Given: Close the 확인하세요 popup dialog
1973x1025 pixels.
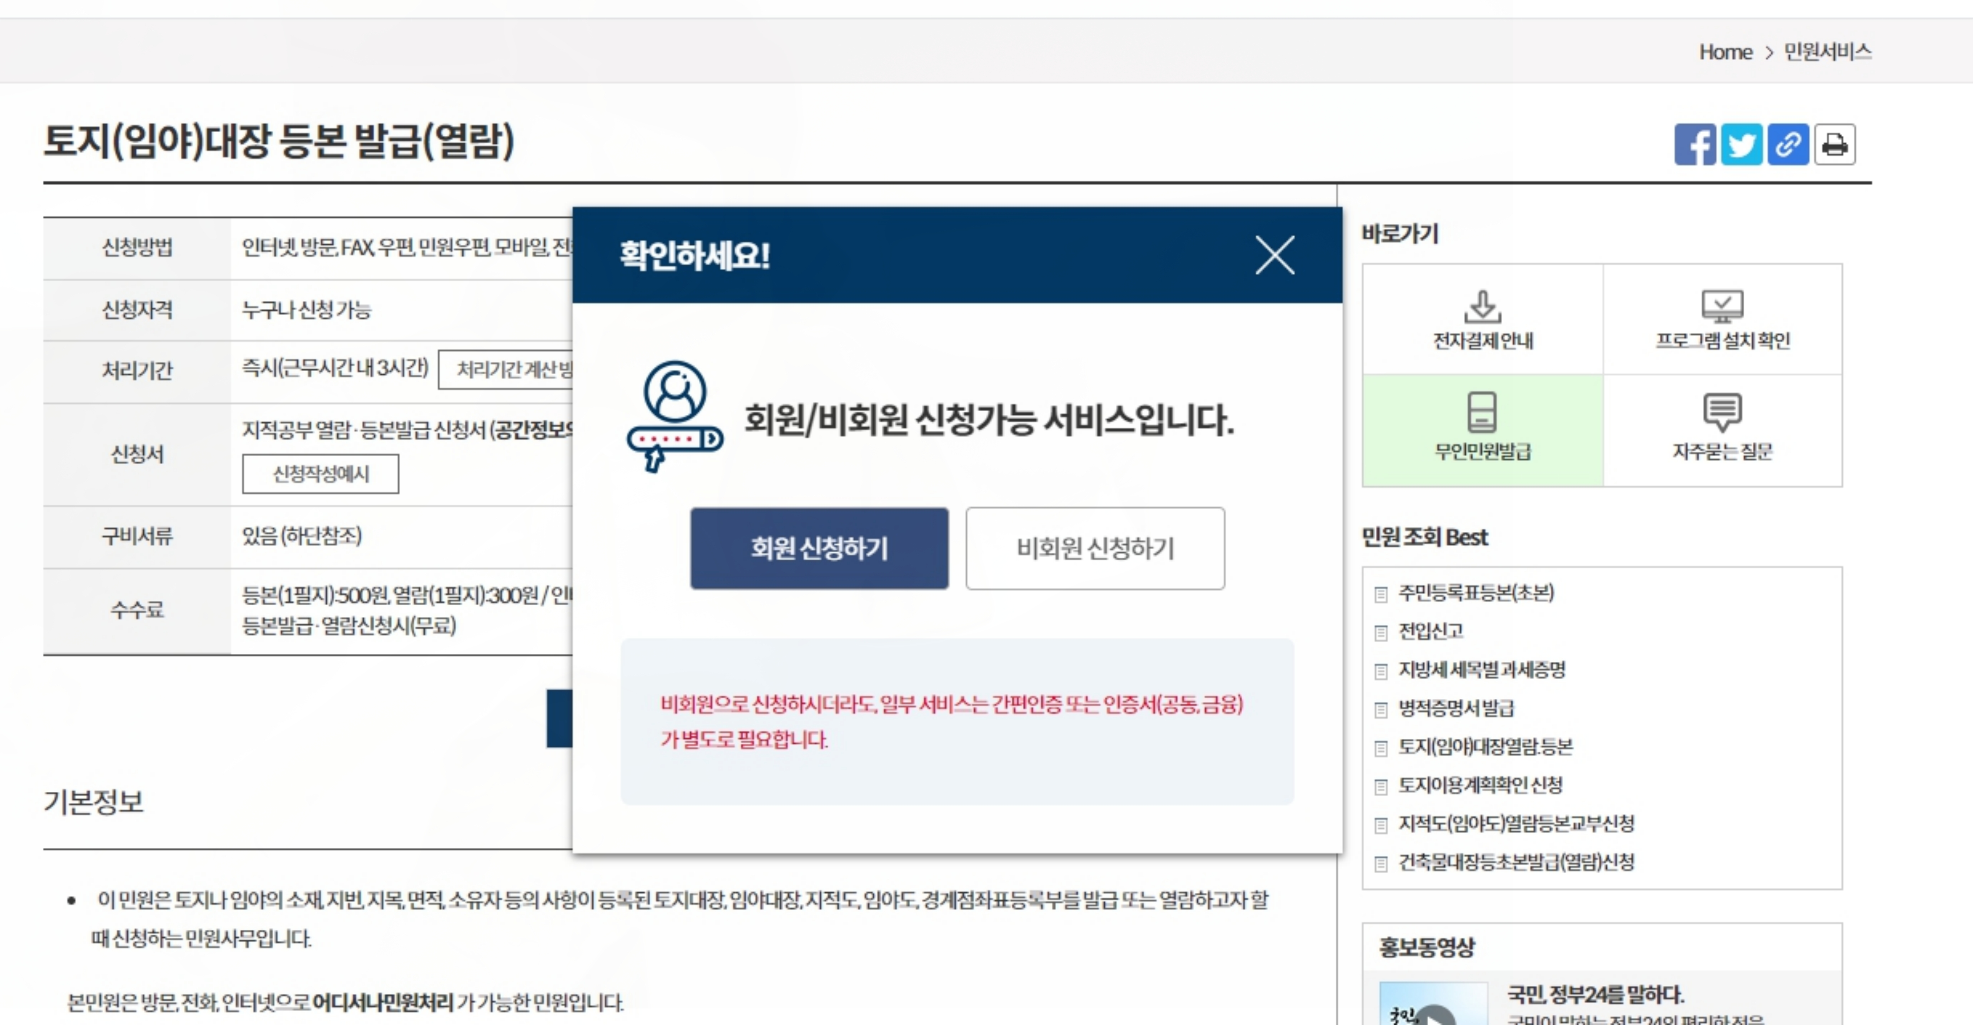Looking at the screenshot, I should coord(1275,255).
